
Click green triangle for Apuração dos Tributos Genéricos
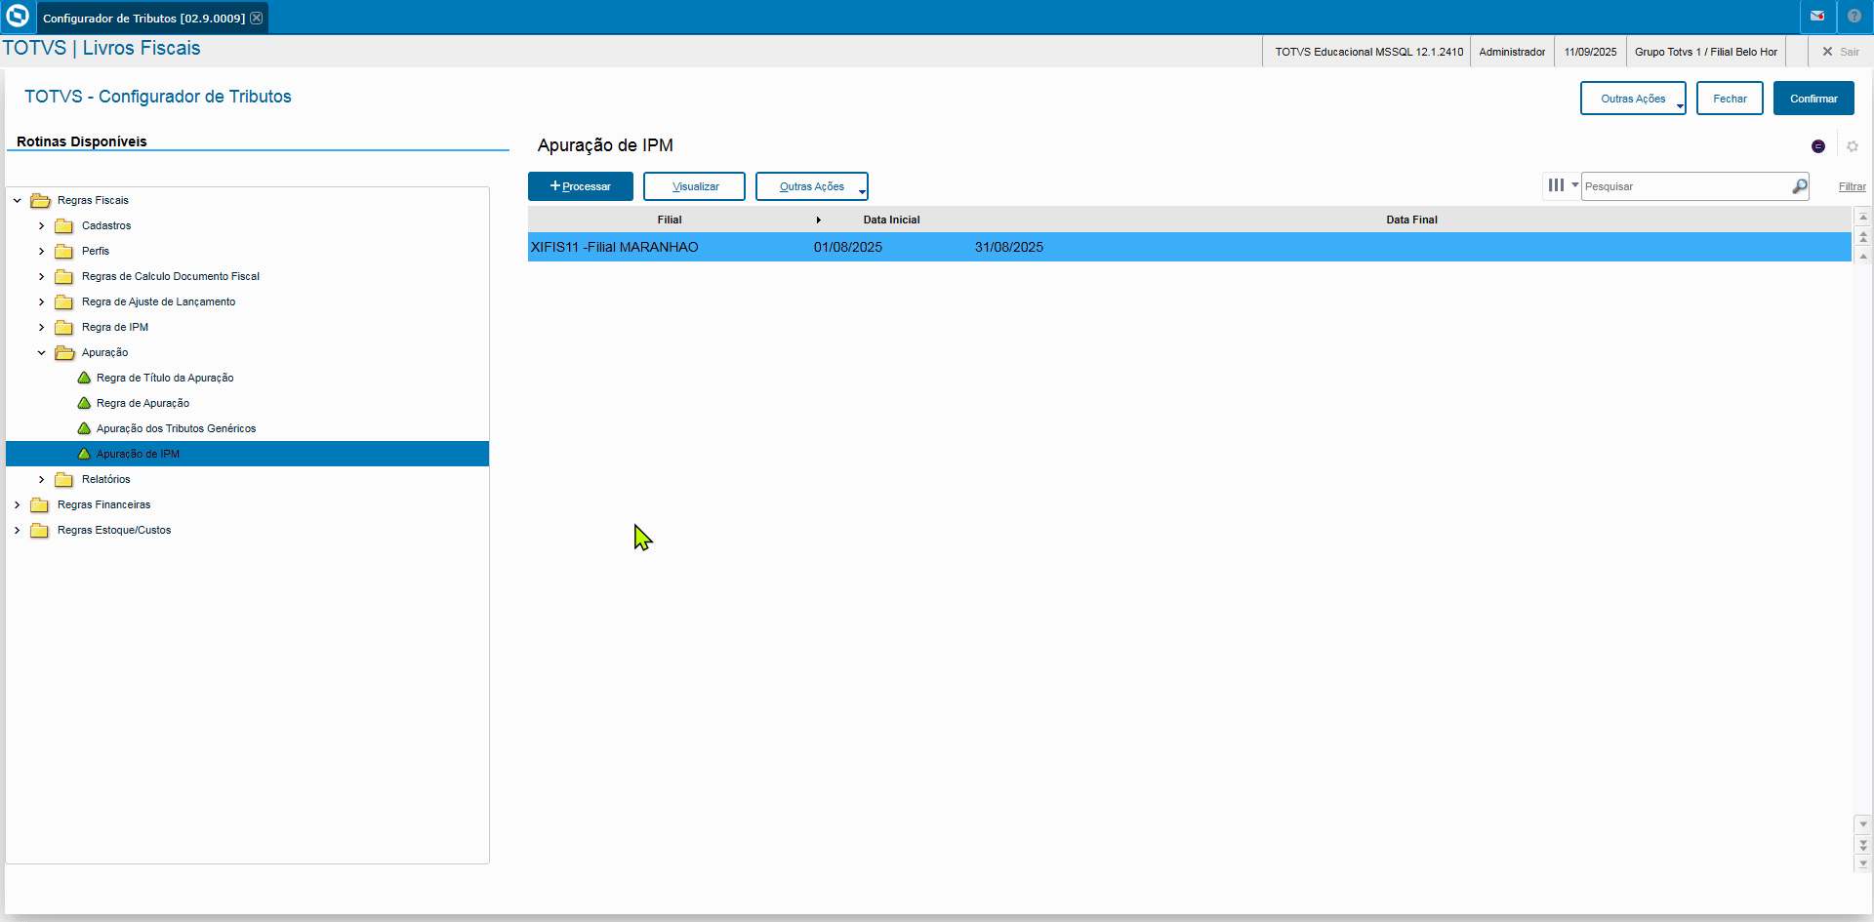point(85,428)
